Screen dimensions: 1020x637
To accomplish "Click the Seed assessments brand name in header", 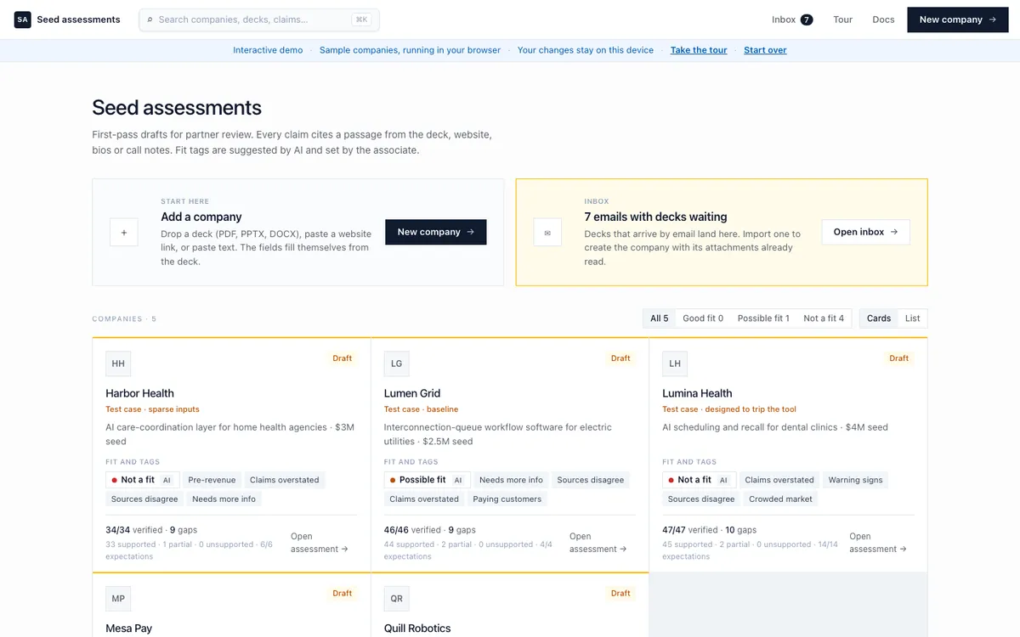I will click(x=78, y=20).
